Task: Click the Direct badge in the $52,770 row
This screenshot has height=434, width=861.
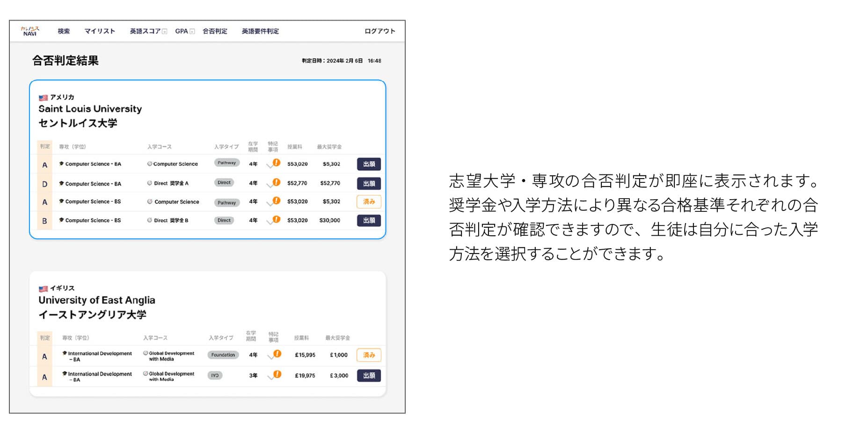Action: 224,182
